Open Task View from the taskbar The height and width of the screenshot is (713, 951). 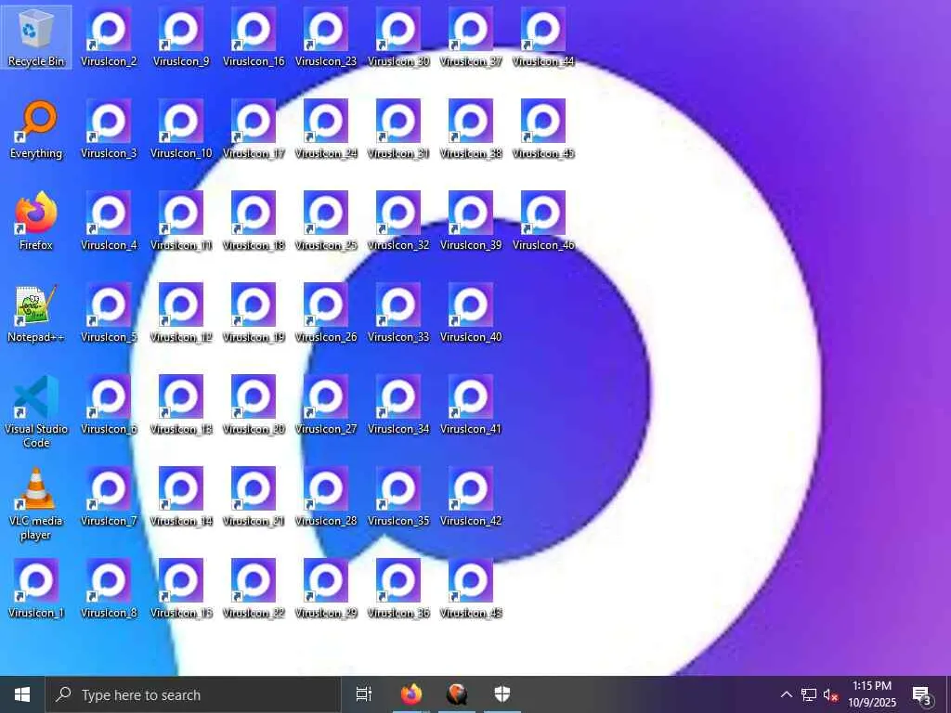363,694
